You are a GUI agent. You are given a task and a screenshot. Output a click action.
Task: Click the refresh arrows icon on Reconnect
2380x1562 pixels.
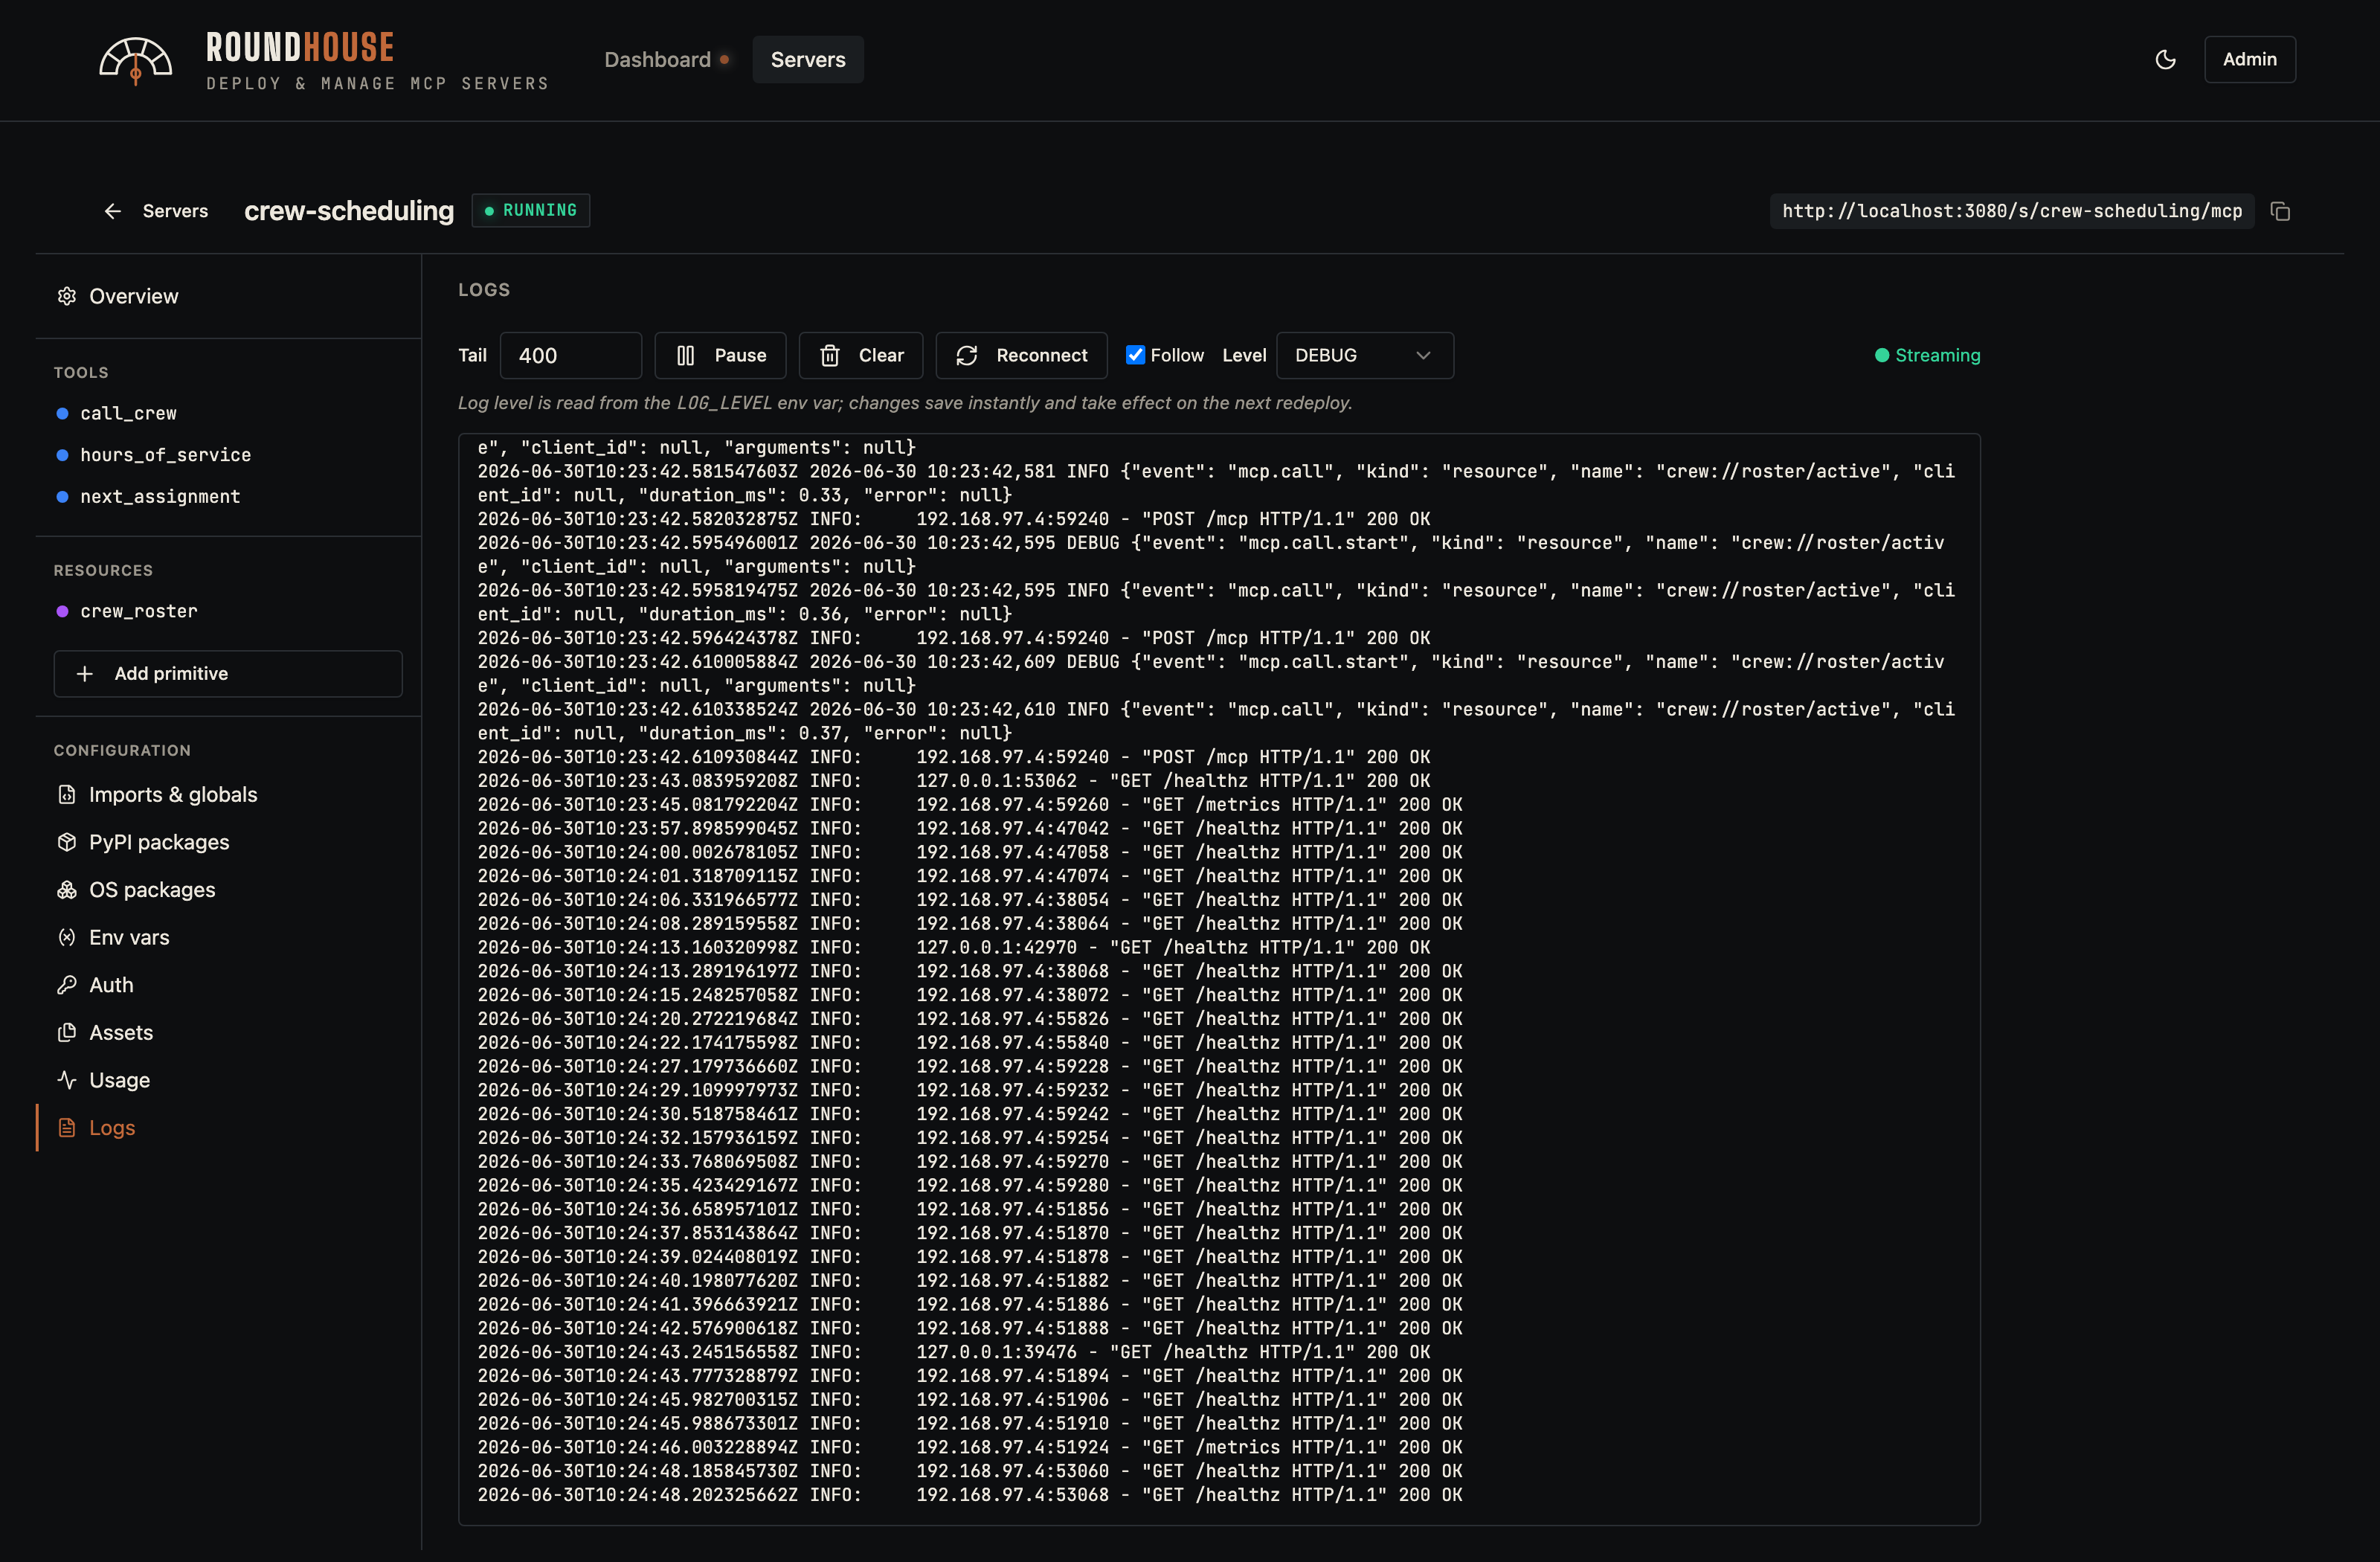click(x=967, y=356)
